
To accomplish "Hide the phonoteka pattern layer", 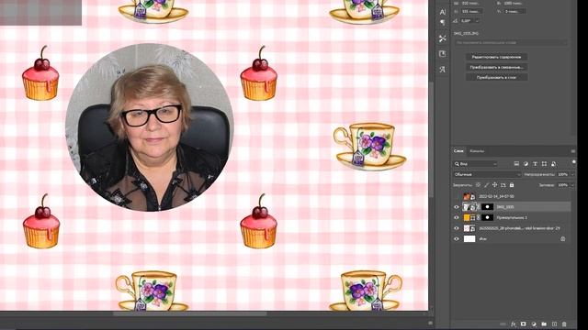I will (x=457, y=228).
